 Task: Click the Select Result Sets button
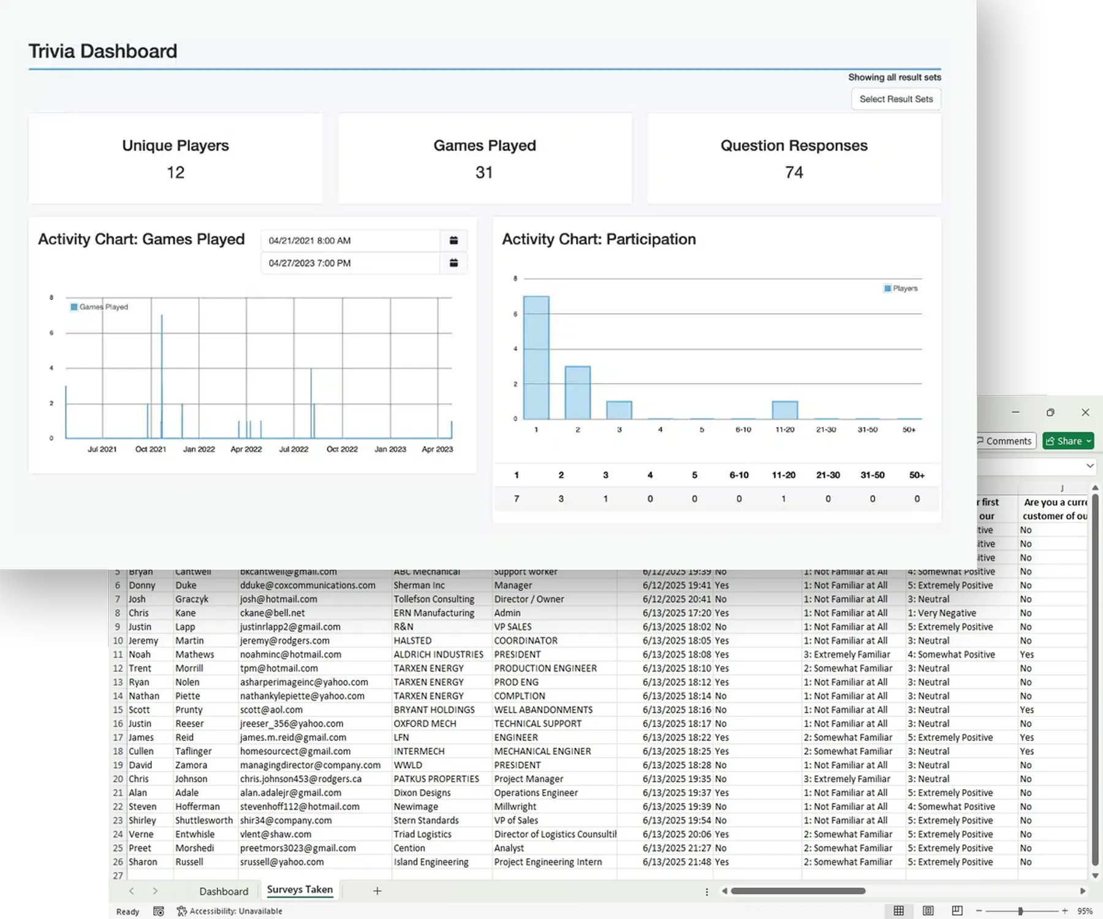pos(896,99)
